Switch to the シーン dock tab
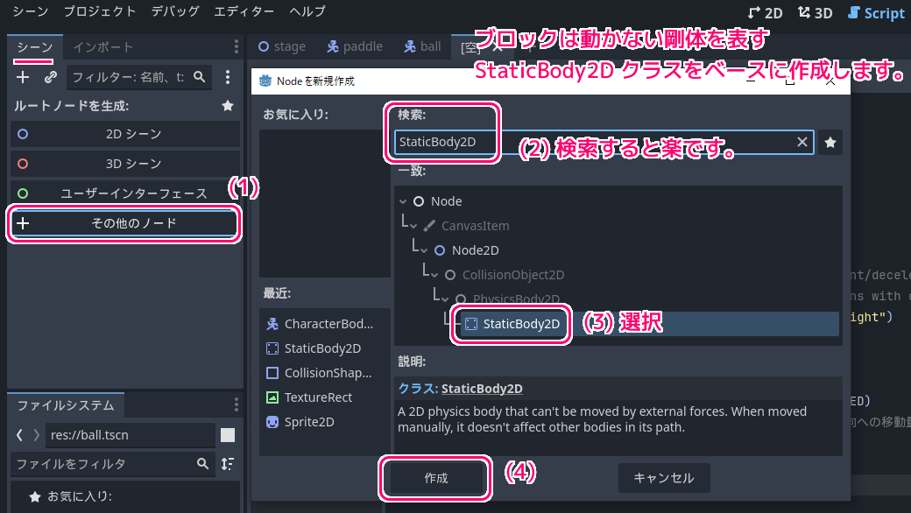Image resolution: width=911 pixels, height=513 pixels. pos(34,47)
